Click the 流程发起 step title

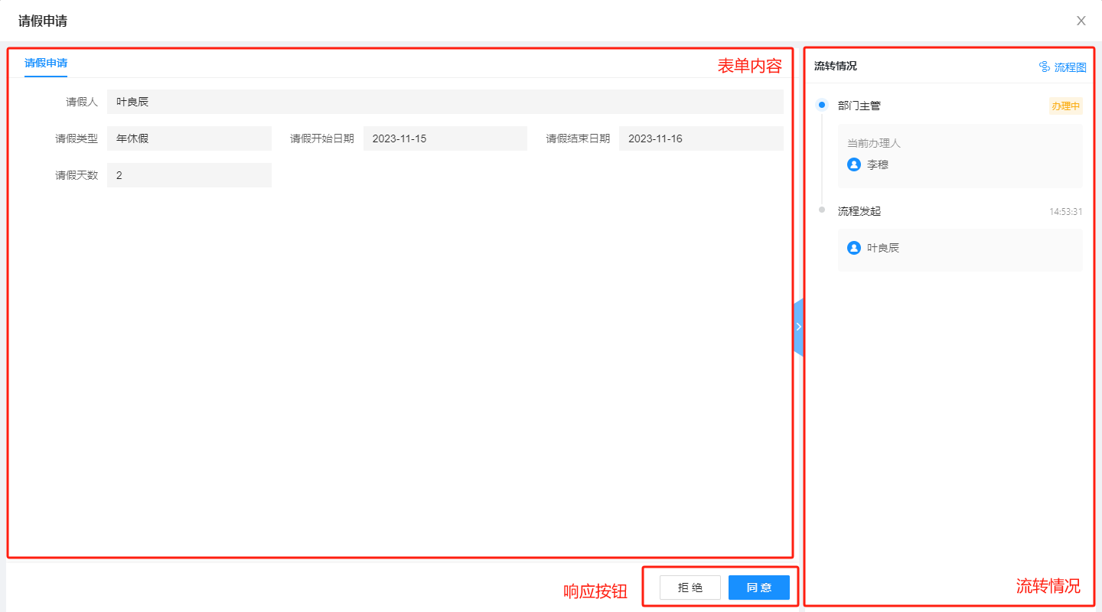click(x=859, y=211)
